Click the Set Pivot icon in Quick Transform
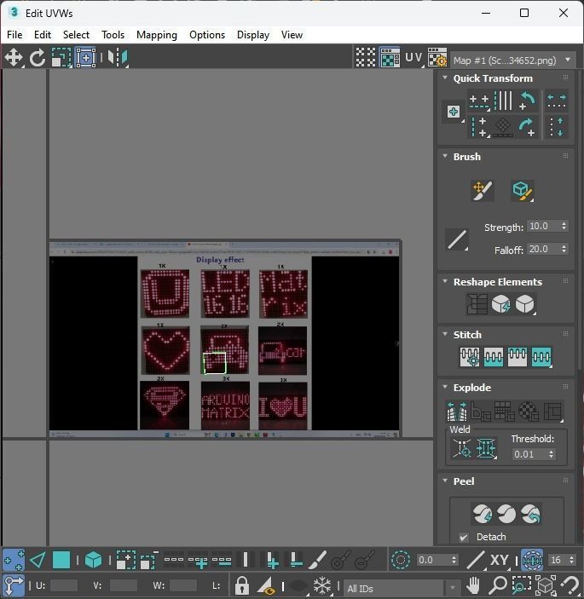 [x=454, y=112]
